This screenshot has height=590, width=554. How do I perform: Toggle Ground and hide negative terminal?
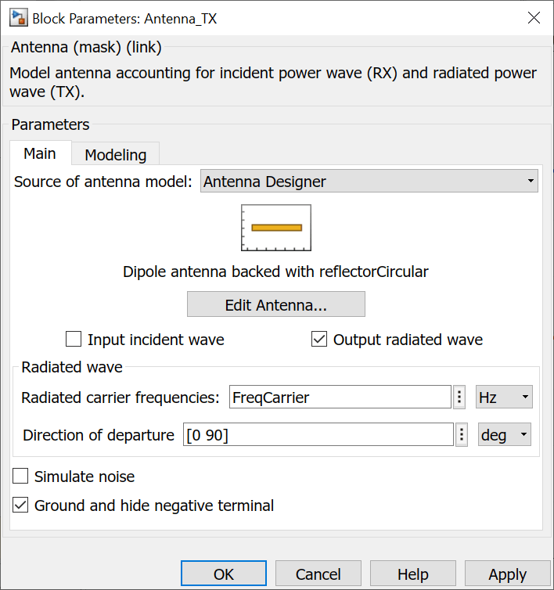pos(21,505)
